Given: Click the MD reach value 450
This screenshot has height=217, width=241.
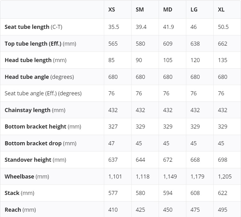Looking at the screenshot, I should tap(168, 210).
